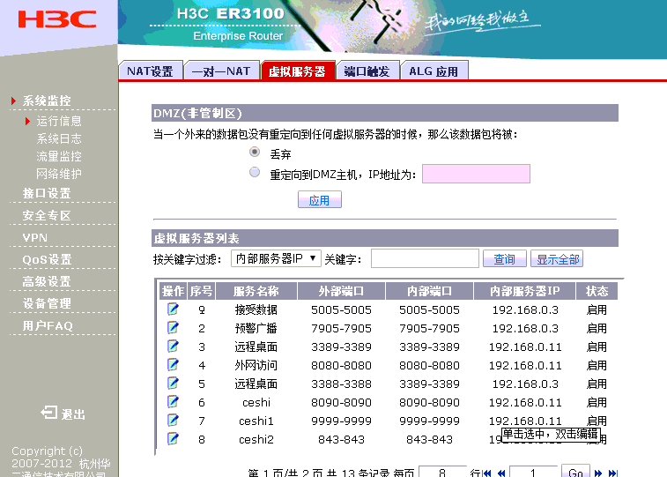Click the edit icon for 接受数据 row
The width and height of the screenshot is (667, 477).
[x=173, y=309]
